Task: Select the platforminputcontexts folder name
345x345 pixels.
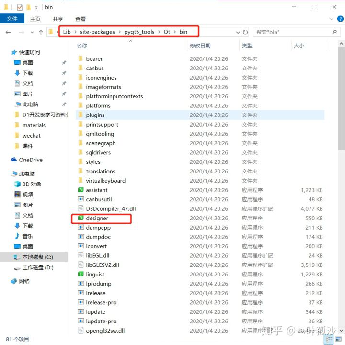Action: 115,96
